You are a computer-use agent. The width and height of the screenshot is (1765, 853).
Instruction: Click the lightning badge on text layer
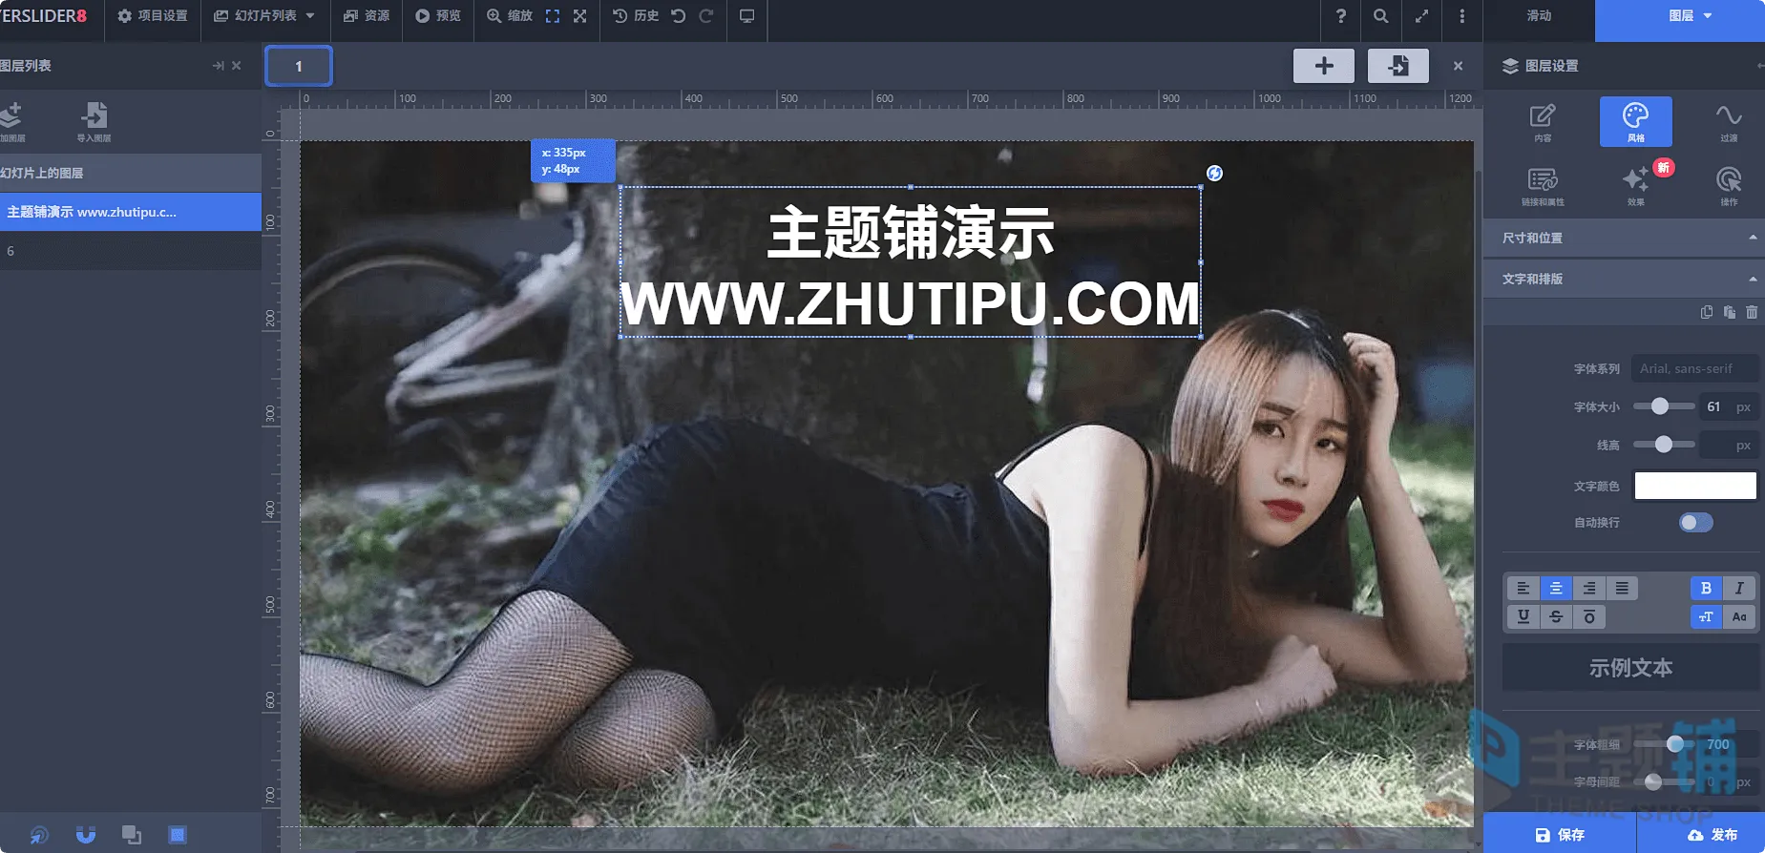pos(1214,173)
